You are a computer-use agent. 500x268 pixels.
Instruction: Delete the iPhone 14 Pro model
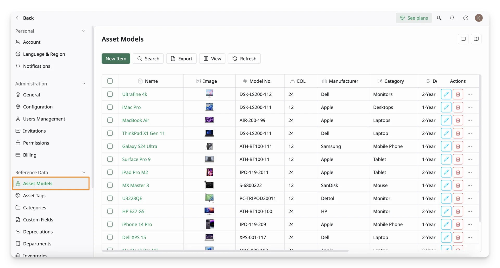458,224
